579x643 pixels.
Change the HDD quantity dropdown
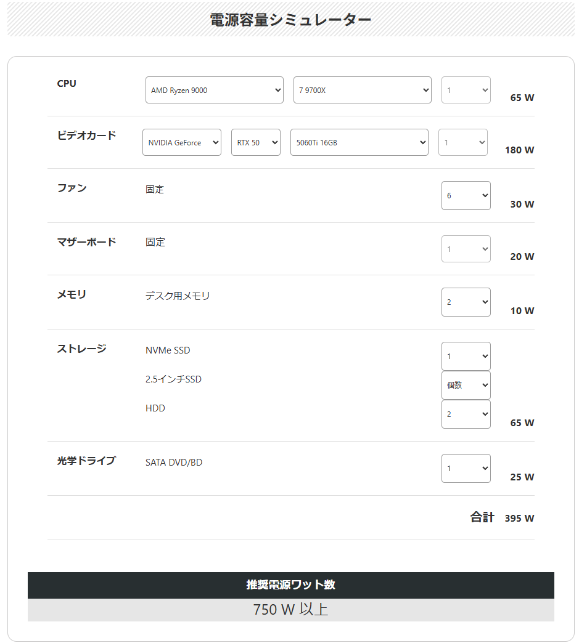click(x=466, y=414)
